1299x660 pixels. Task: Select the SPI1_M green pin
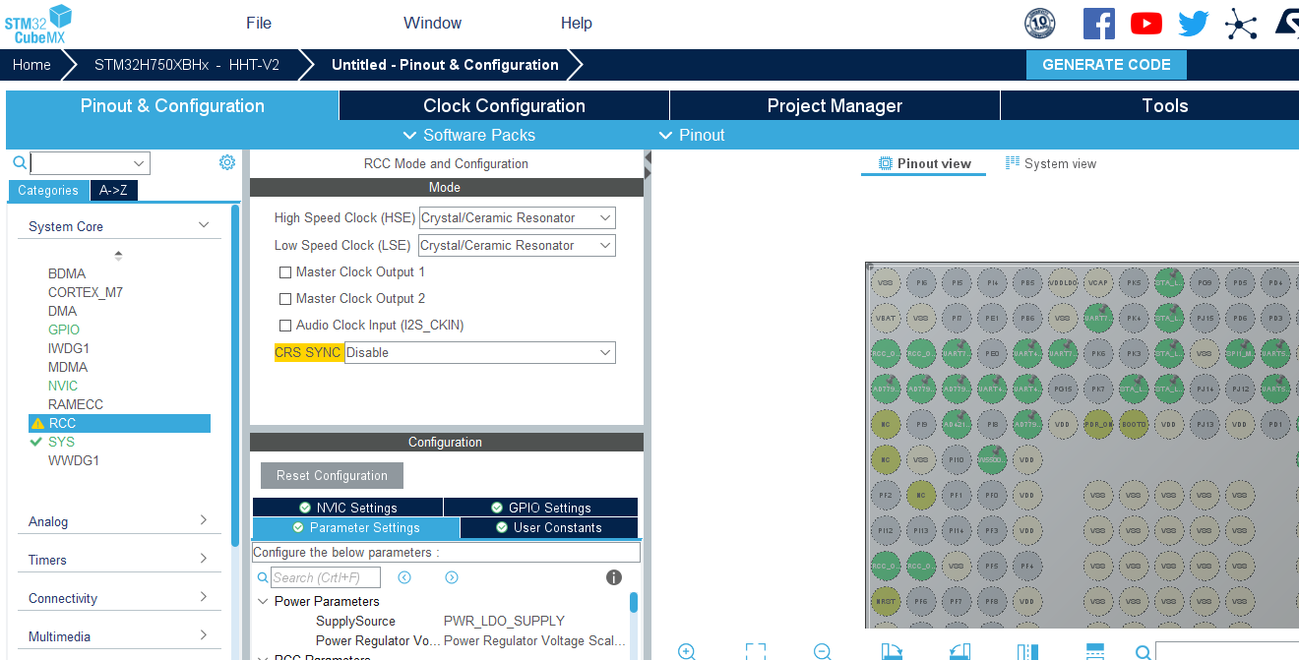pos(1240,353)
